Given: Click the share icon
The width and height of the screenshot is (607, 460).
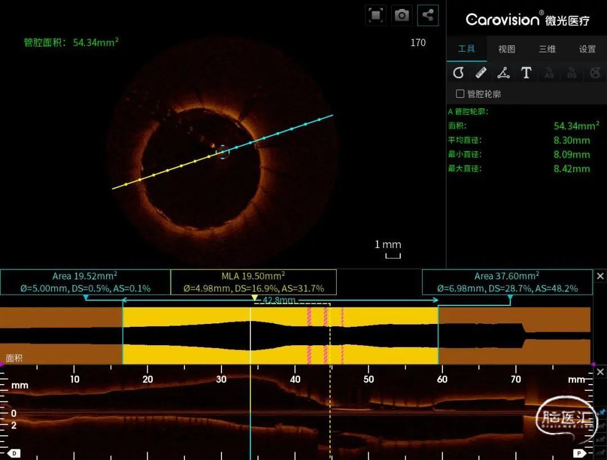Looking at the screenshot, I should [428, 15].
